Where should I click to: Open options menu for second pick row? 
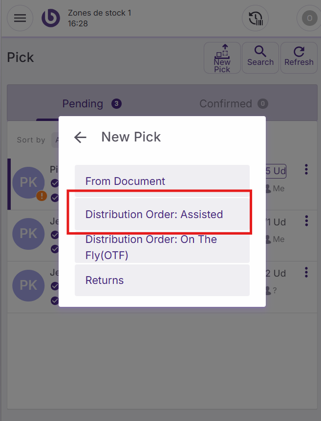pyautogui.click(x=306, y=221)
